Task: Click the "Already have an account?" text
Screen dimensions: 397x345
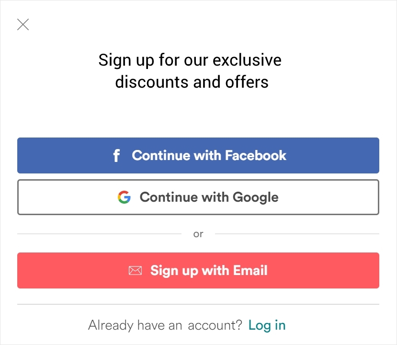Action: coord(165,325)
